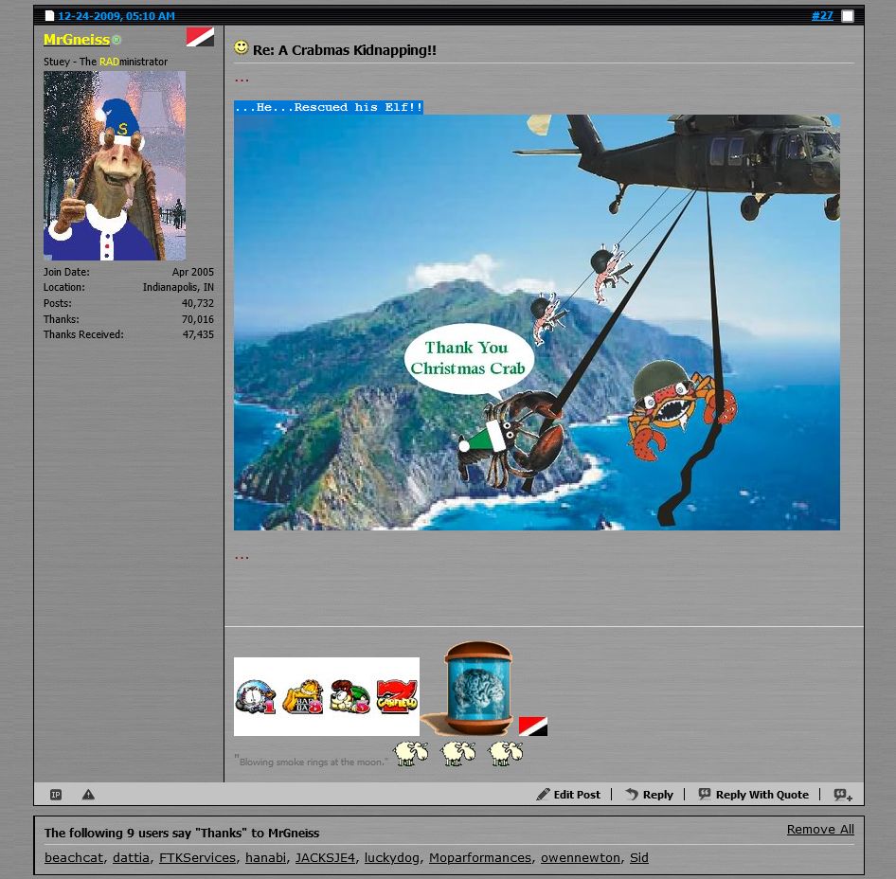The height and width of the screenshot is (879, 896).
Task: Open the Jar Jar Santa avatar image
Action: tap(115, 166)
